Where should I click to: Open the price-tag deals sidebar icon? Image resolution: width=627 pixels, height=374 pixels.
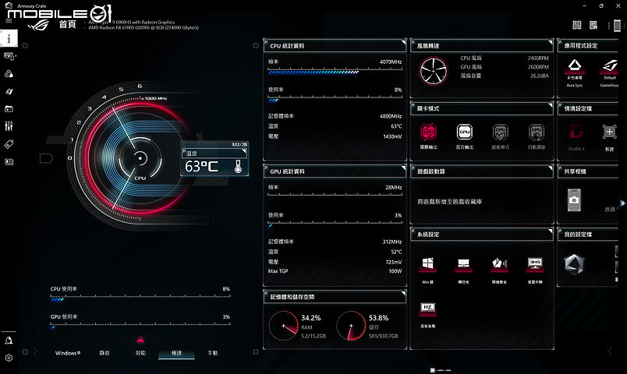[9, 144]
